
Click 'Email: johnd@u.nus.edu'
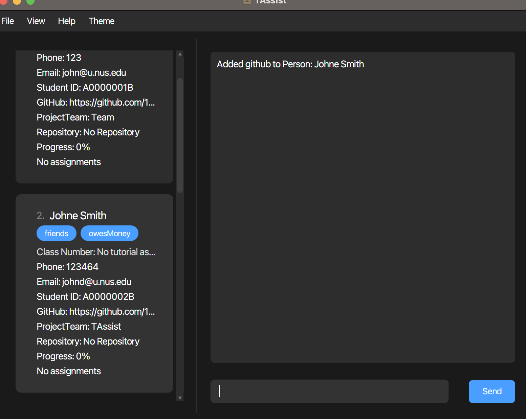pos(84,282)
